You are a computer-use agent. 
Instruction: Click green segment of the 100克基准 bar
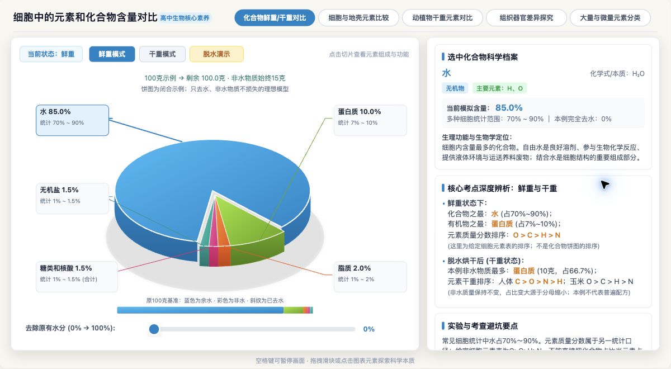point(293,310)
